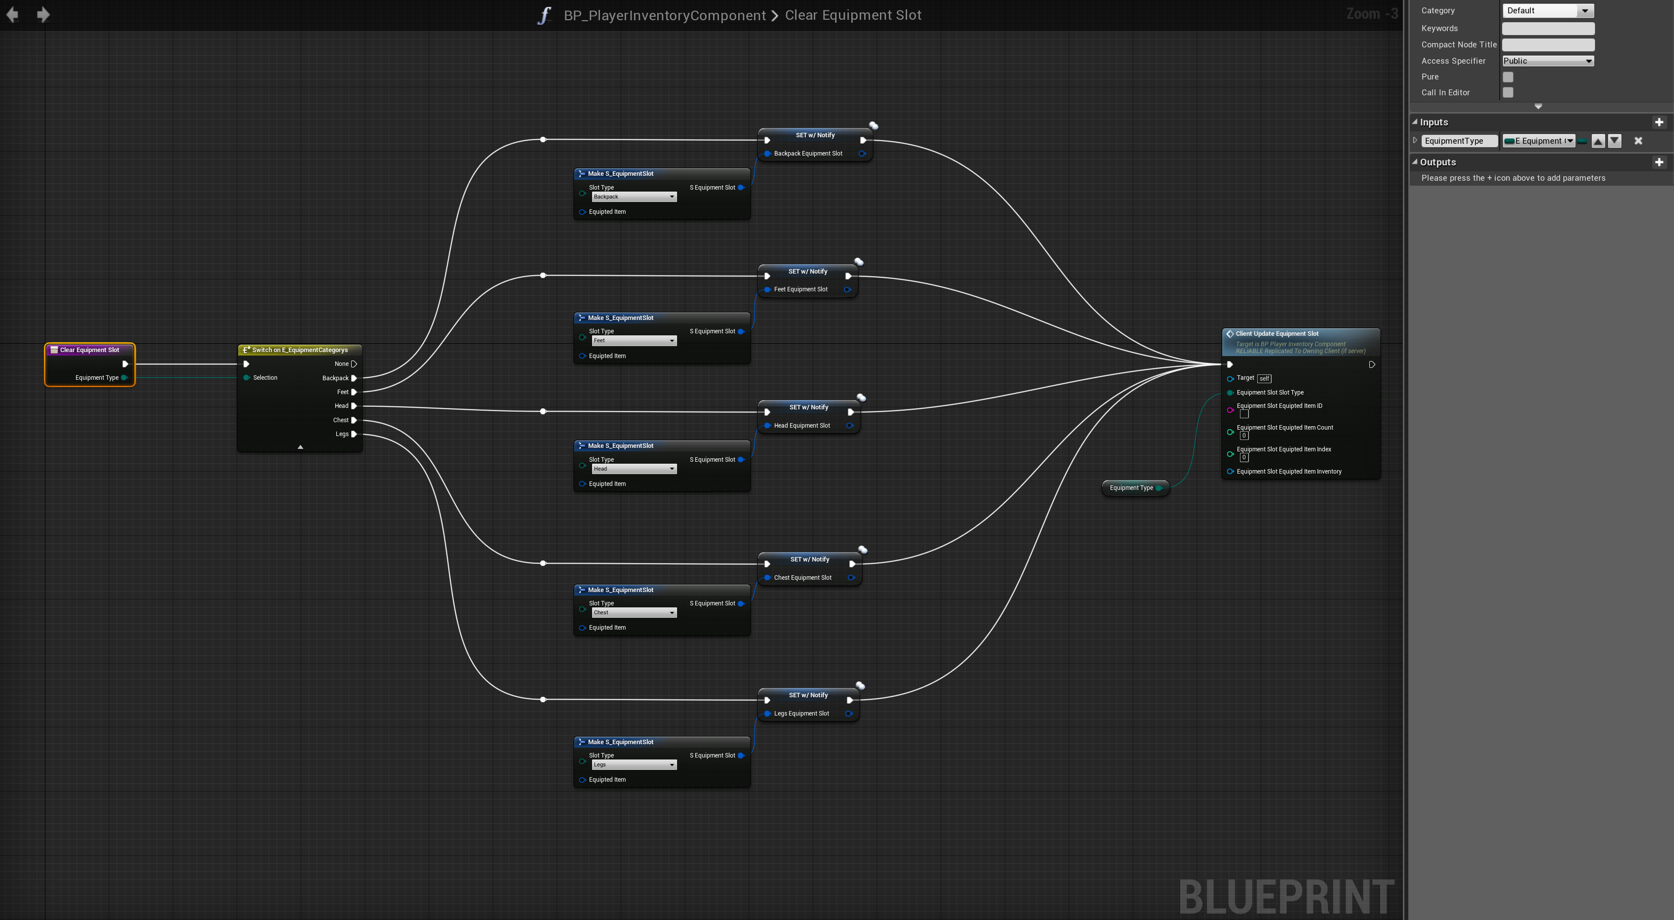1674x920 pixels.
Task: Enable the Pure checkbox
Action: (x=1508, y=77)
